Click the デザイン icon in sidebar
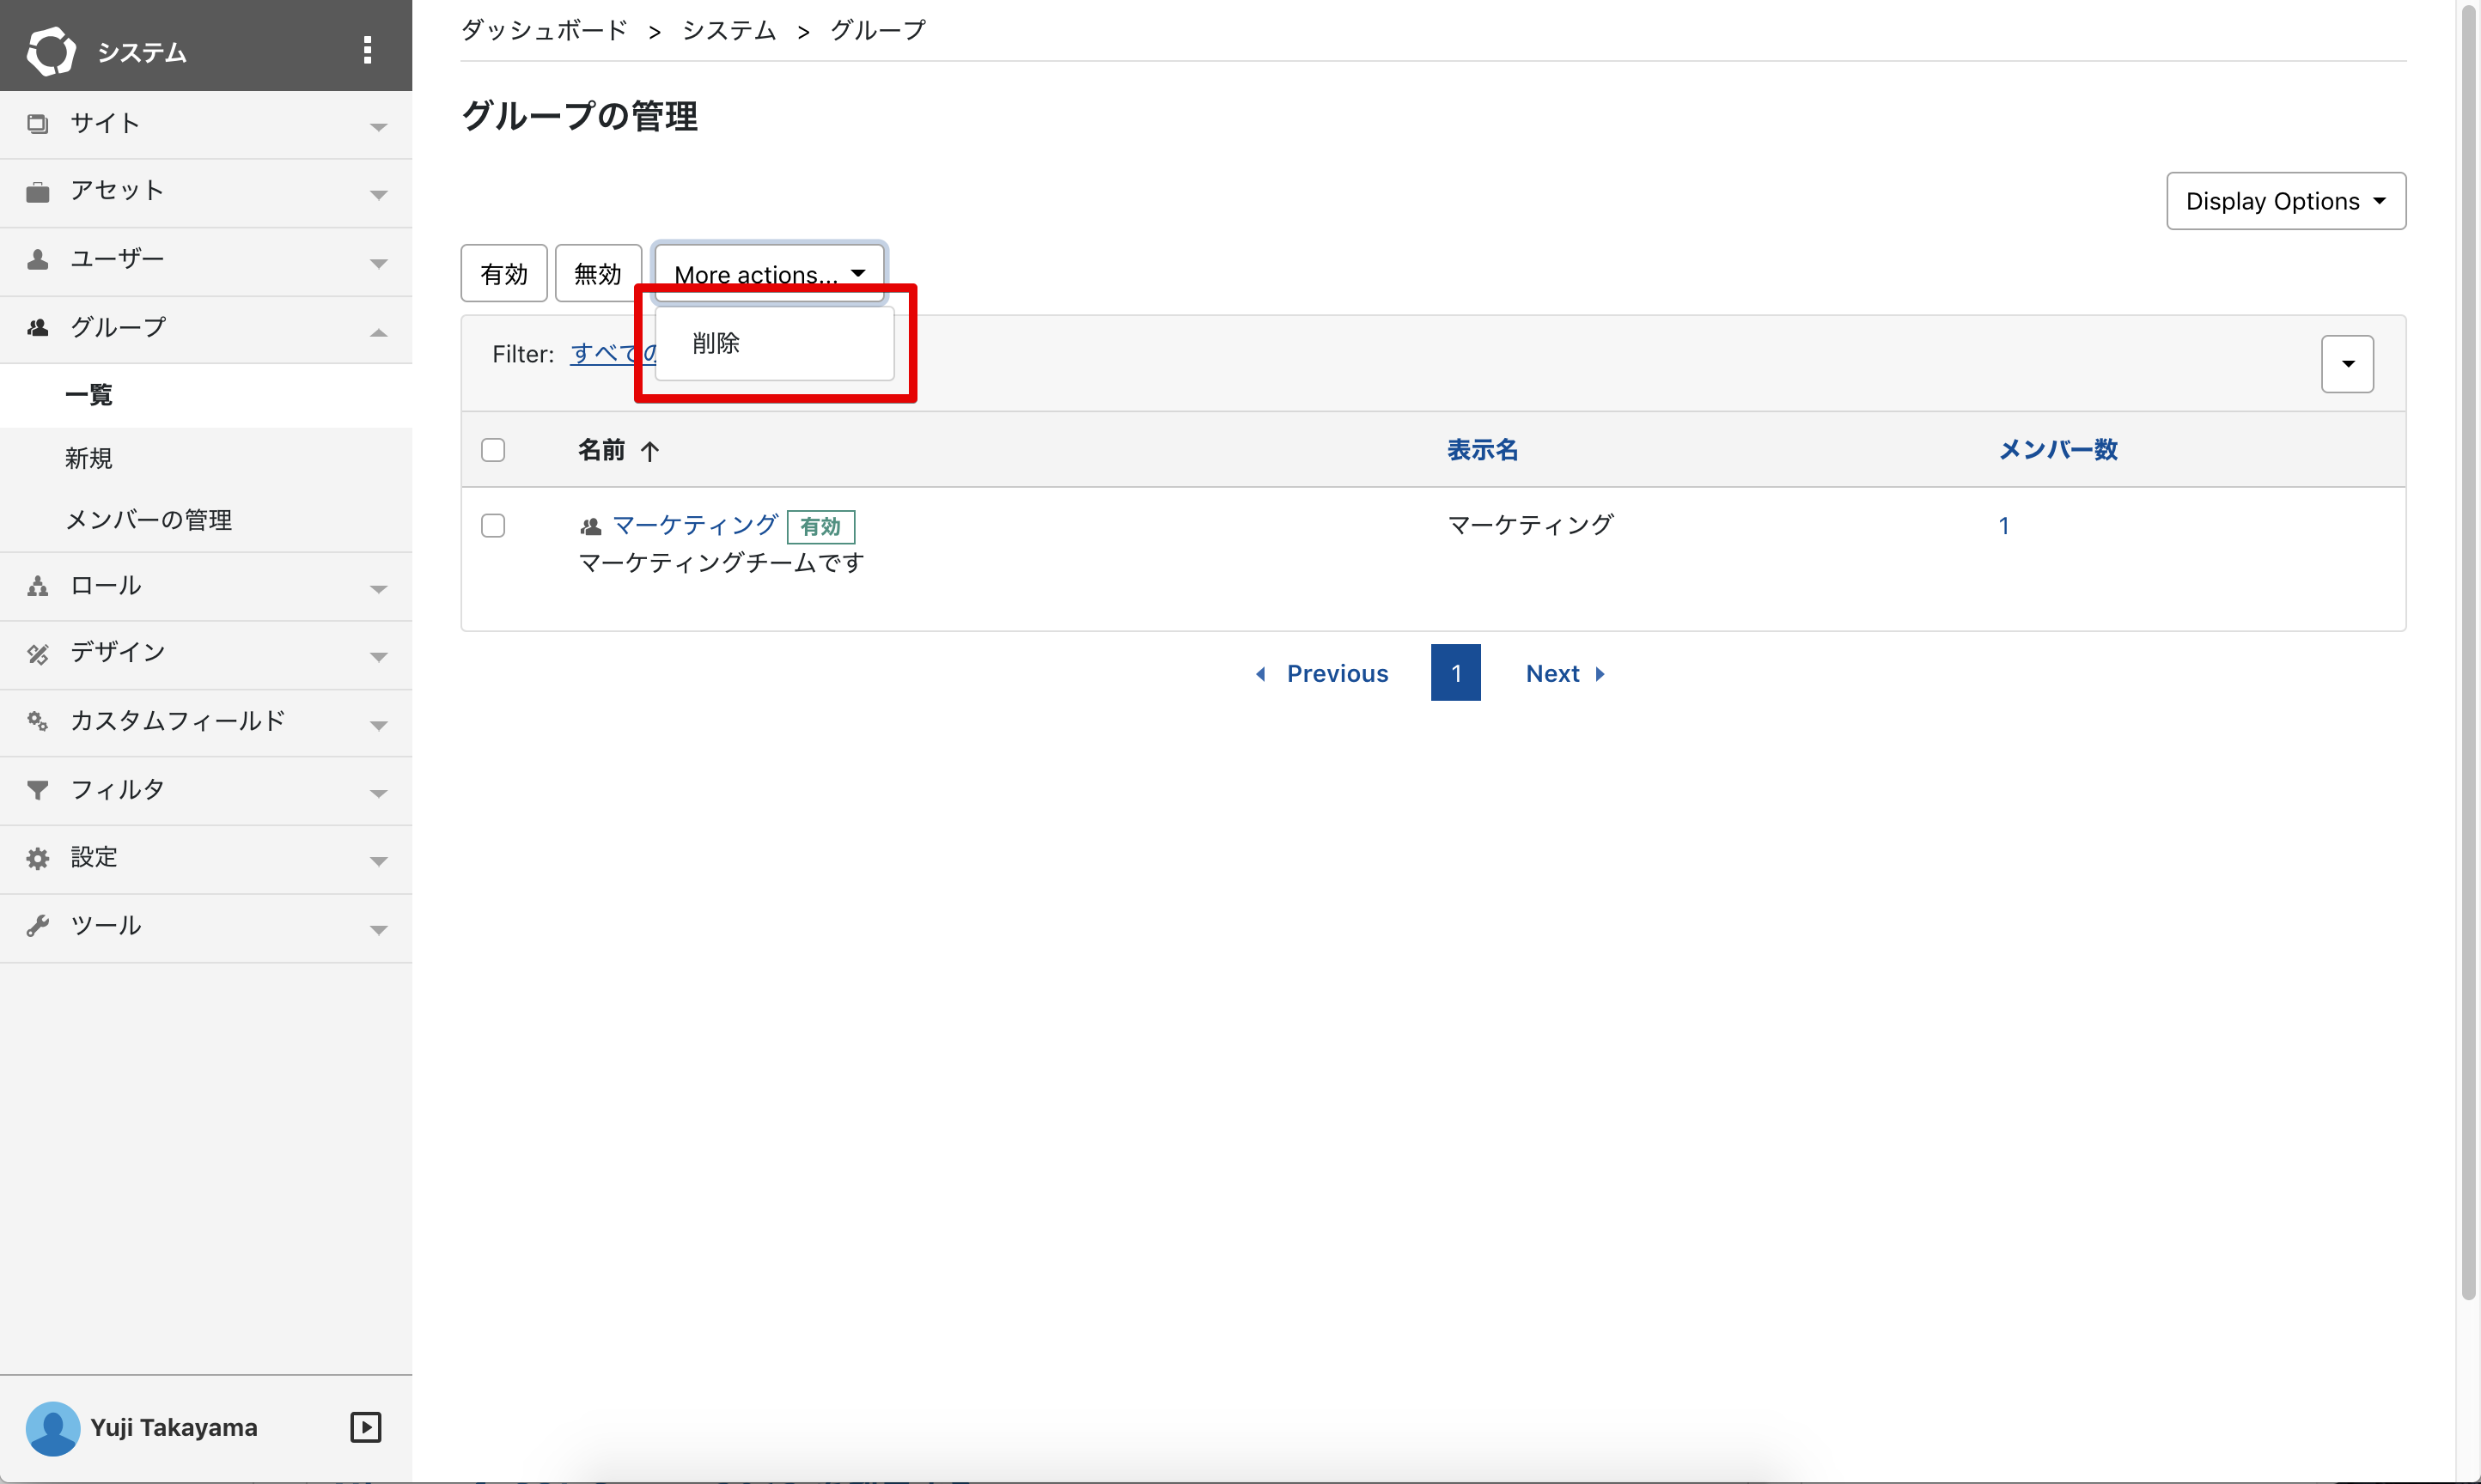The width and height of the screenshot is (2481, 1484). click(x=40, y=654)
